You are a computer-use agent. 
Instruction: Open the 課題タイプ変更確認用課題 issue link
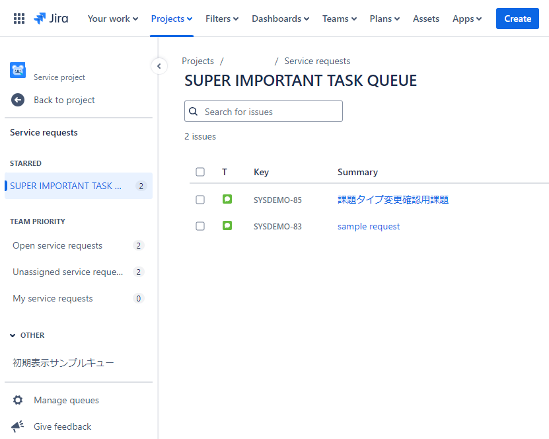click(393, 200)
